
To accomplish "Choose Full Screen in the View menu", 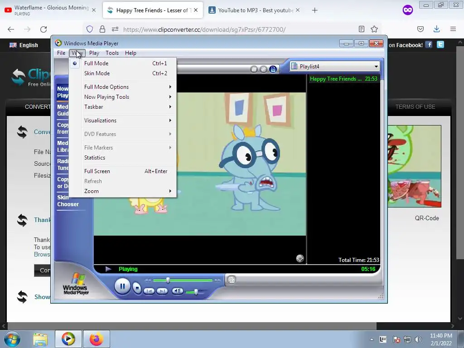I will [123, 171].
